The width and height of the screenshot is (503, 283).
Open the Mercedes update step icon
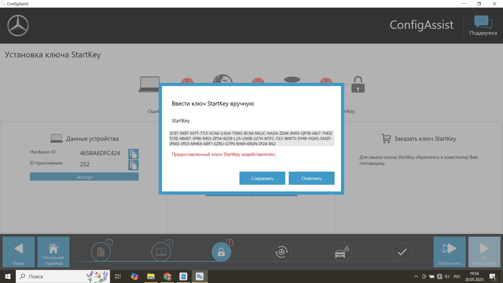click(x=282, y=252)
